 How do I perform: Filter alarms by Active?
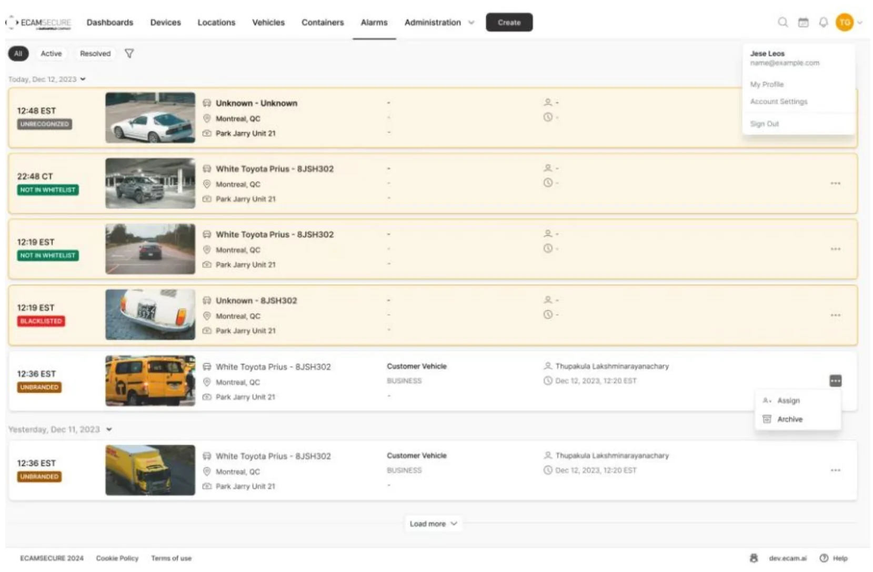pos(51,53)
